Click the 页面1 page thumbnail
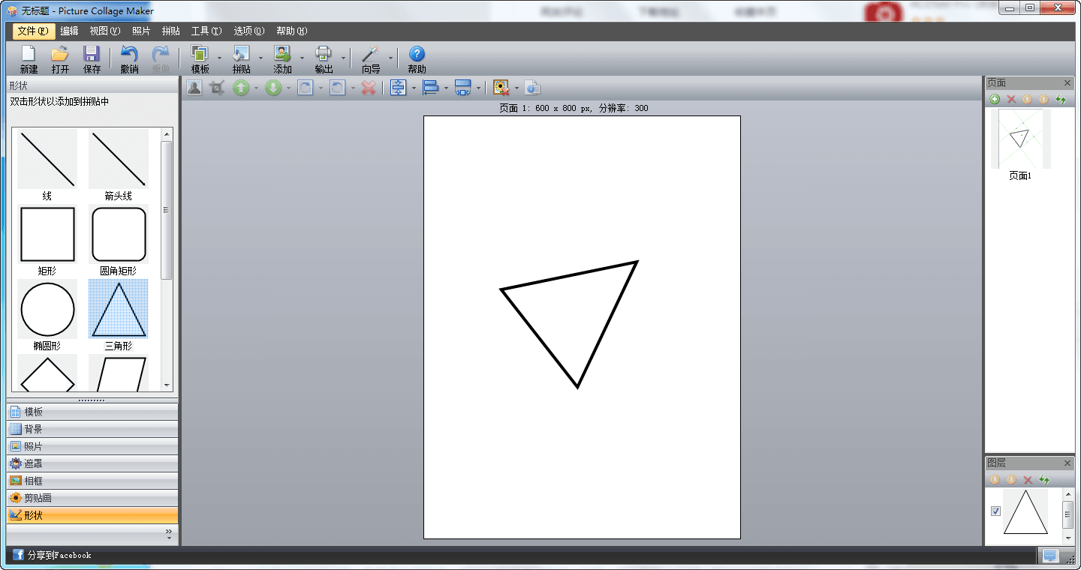The height and width of the screenshot is (570, 1081). pos(1019,139)
